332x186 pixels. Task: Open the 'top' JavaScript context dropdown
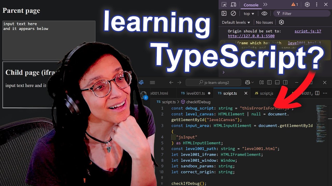coord(249,13)
